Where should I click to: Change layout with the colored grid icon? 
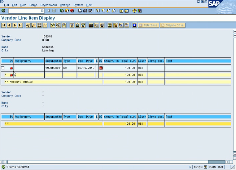(91, 25)
